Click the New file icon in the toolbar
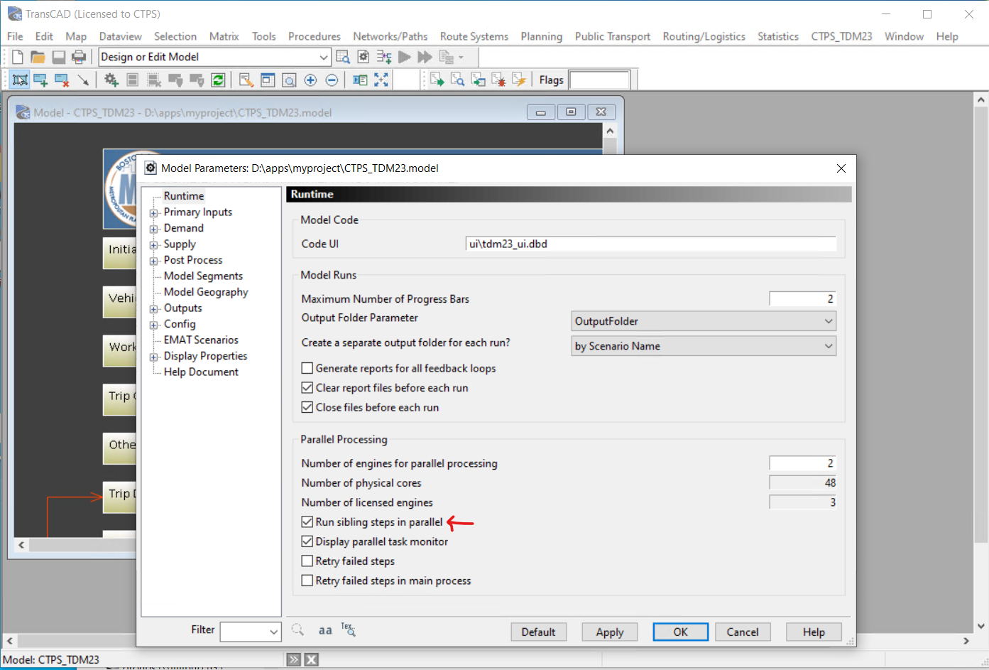 point(18,58)
